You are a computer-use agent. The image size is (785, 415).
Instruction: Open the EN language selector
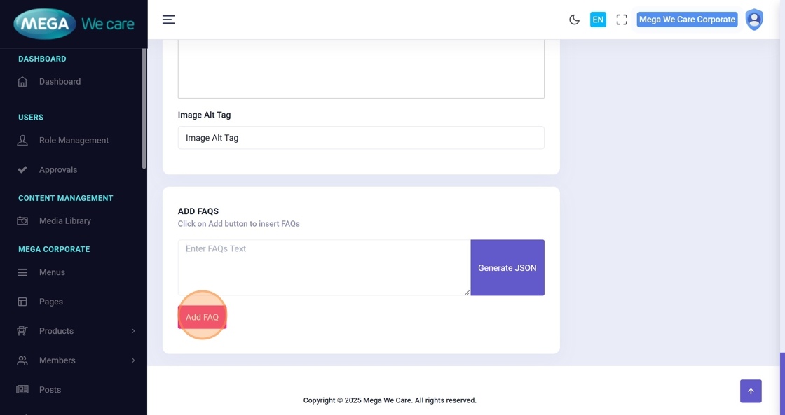coord(598,20)
